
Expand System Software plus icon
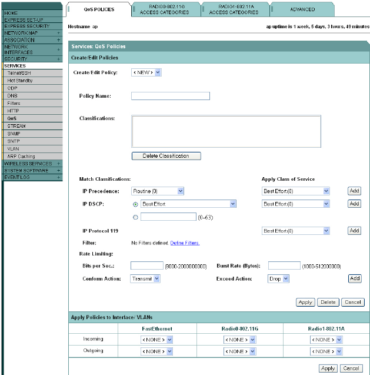[x=58, y=170]
